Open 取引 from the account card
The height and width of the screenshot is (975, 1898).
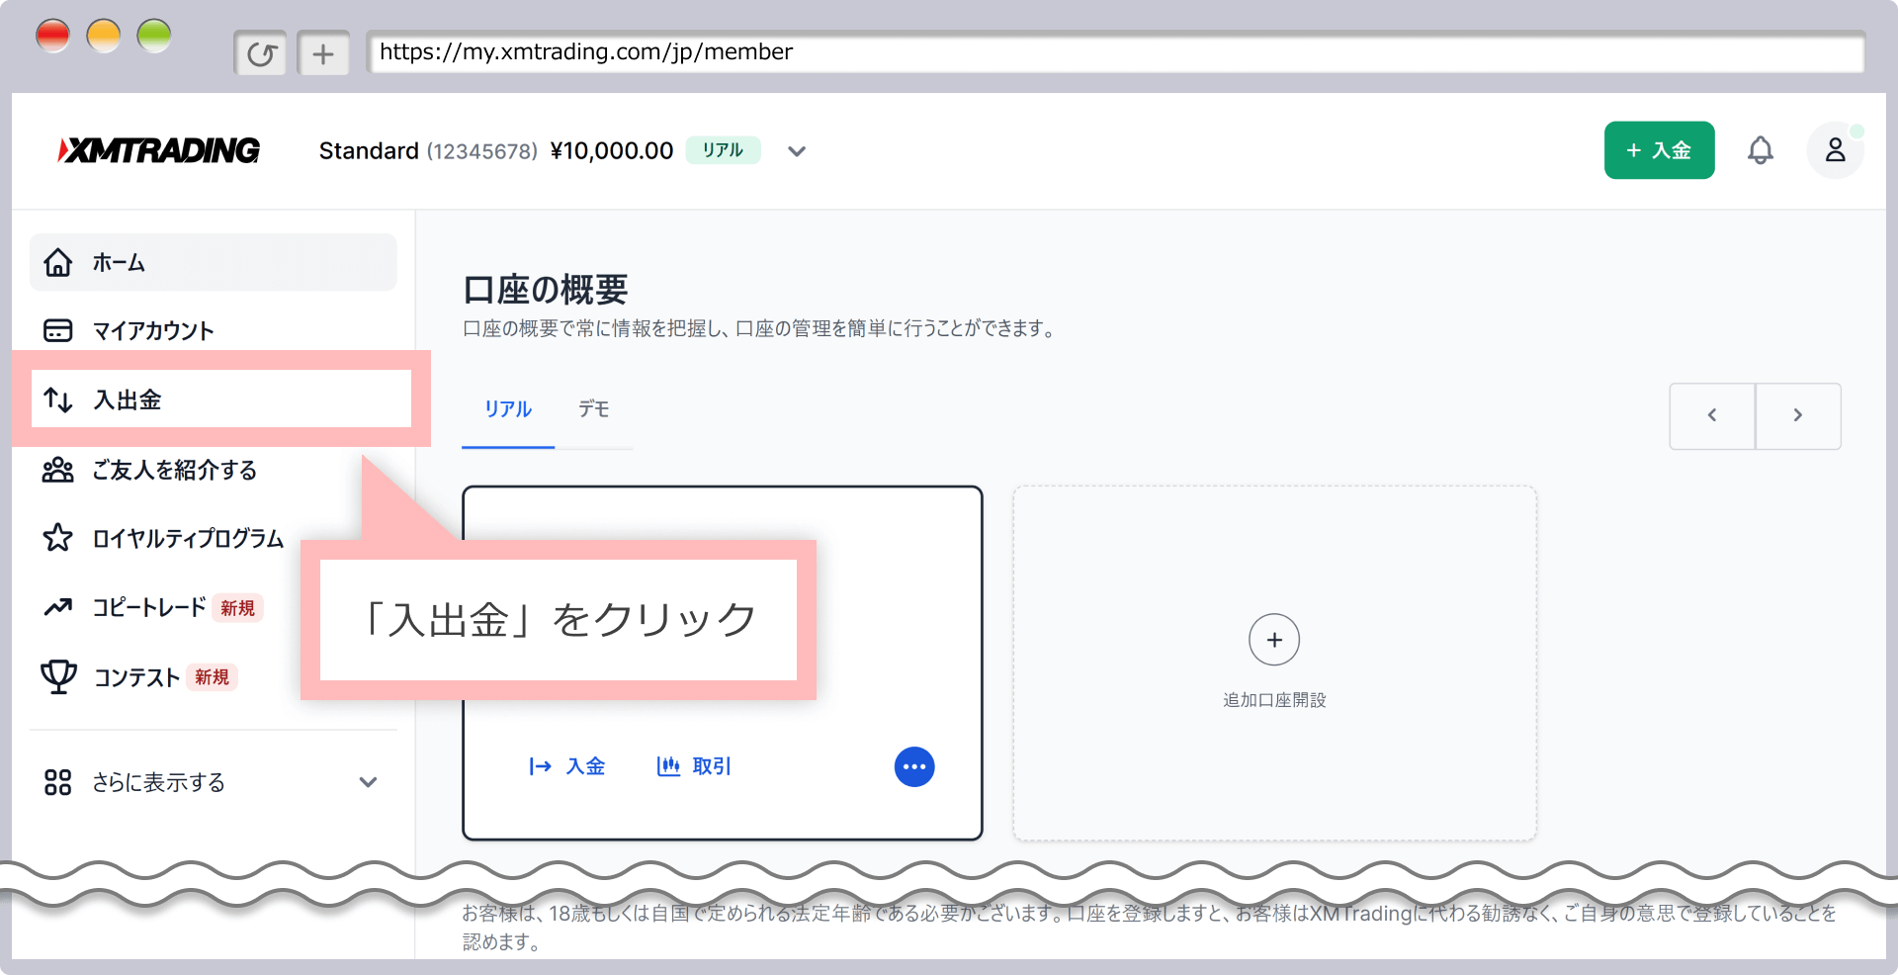[x=693, y=766]
